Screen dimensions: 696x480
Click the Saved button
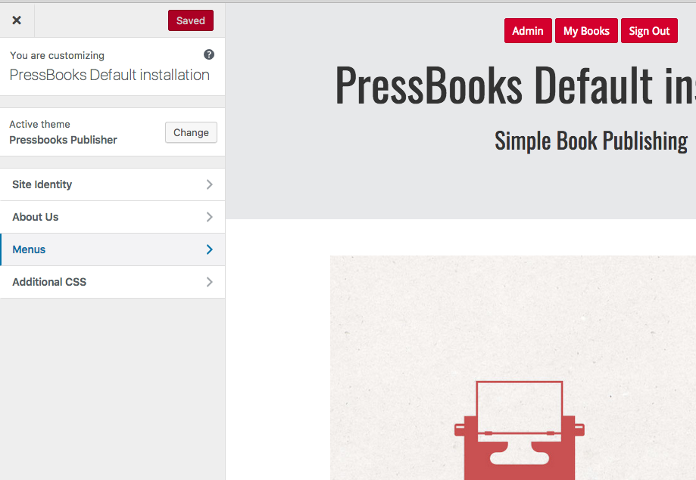[x=190, y=20]
